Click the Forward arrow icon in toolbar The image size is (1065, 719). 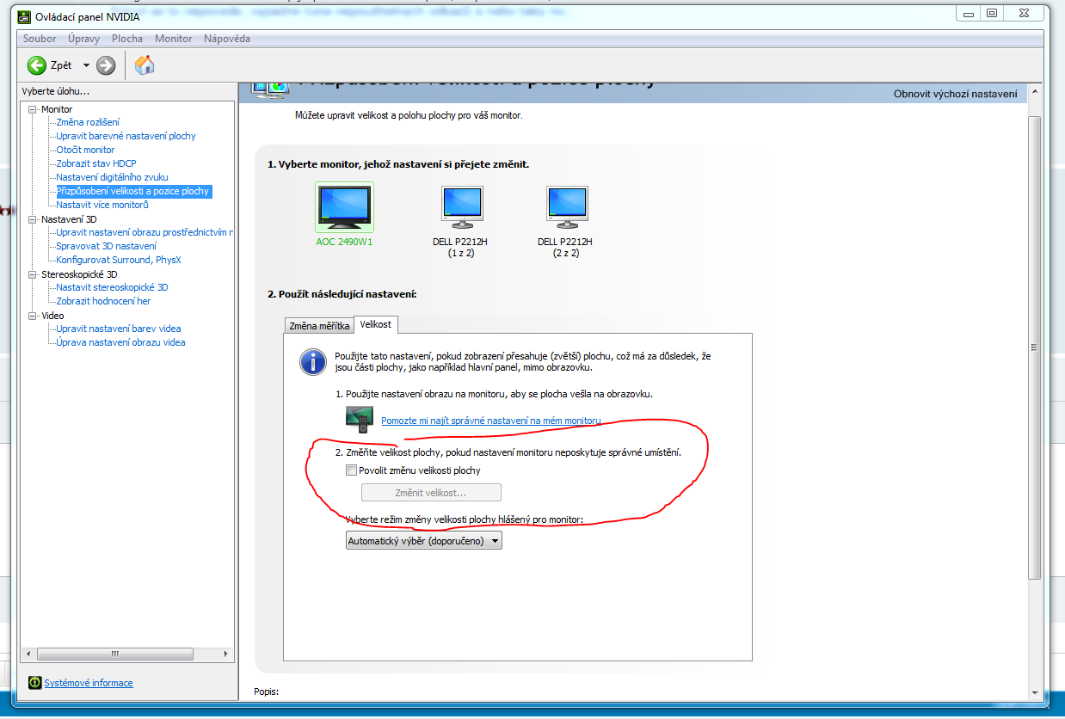(106, 65)
